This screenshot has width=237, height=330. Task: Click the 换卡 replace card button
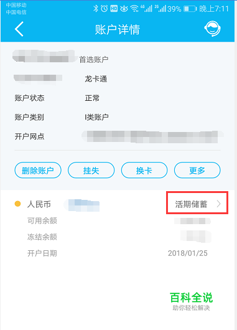pos(144,170)
